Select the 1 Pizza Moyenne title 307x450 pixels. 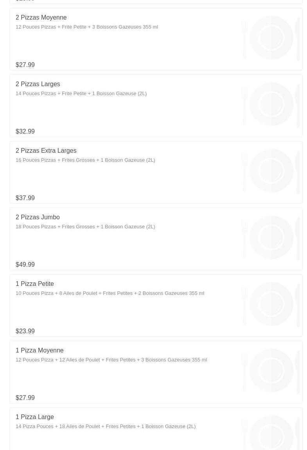[39, 351]
